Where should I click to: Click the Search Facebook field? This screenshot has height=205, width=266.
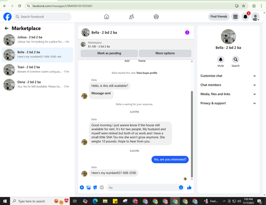[43, 16]
